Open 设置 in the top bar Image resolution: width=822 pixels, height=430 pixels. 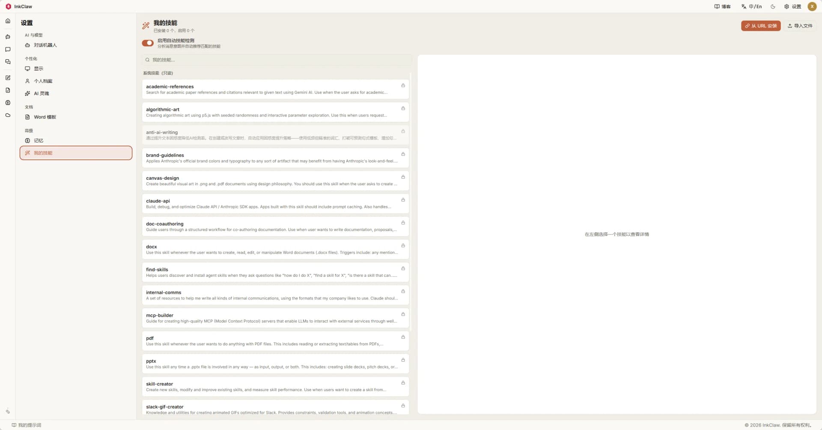pyautogui.click(x=792, y=7)
